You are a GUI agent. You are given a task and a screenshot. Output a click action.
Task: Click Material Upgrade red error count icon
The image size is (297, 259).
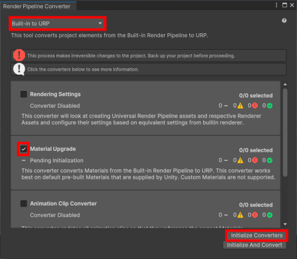[255, 160]
